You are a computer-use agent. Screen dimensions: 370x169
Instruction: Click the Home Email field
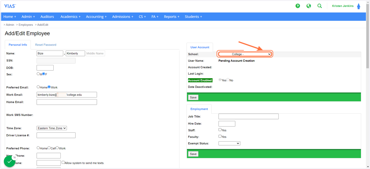pos(67,102)
